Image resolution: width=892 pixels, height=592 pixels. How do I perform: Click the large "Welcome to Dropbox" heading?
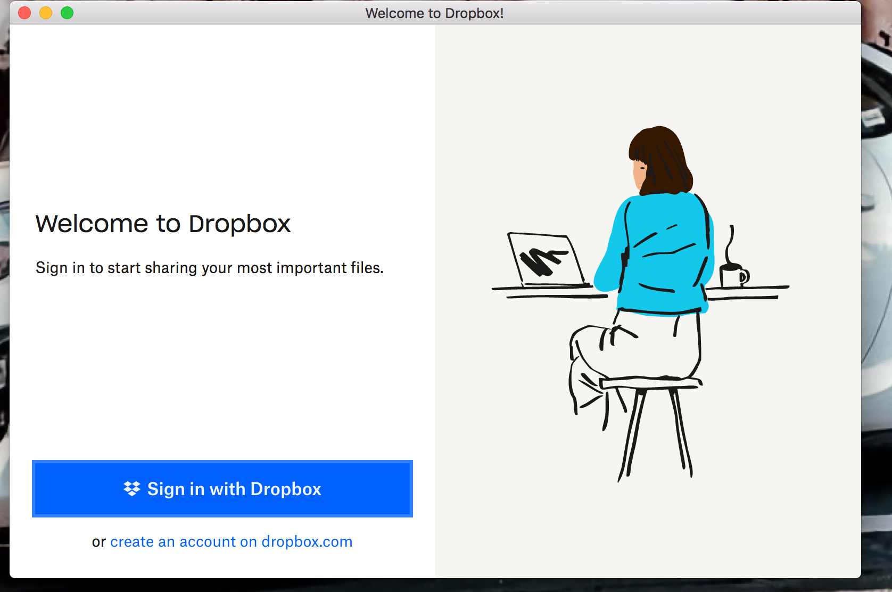[163, 224]
